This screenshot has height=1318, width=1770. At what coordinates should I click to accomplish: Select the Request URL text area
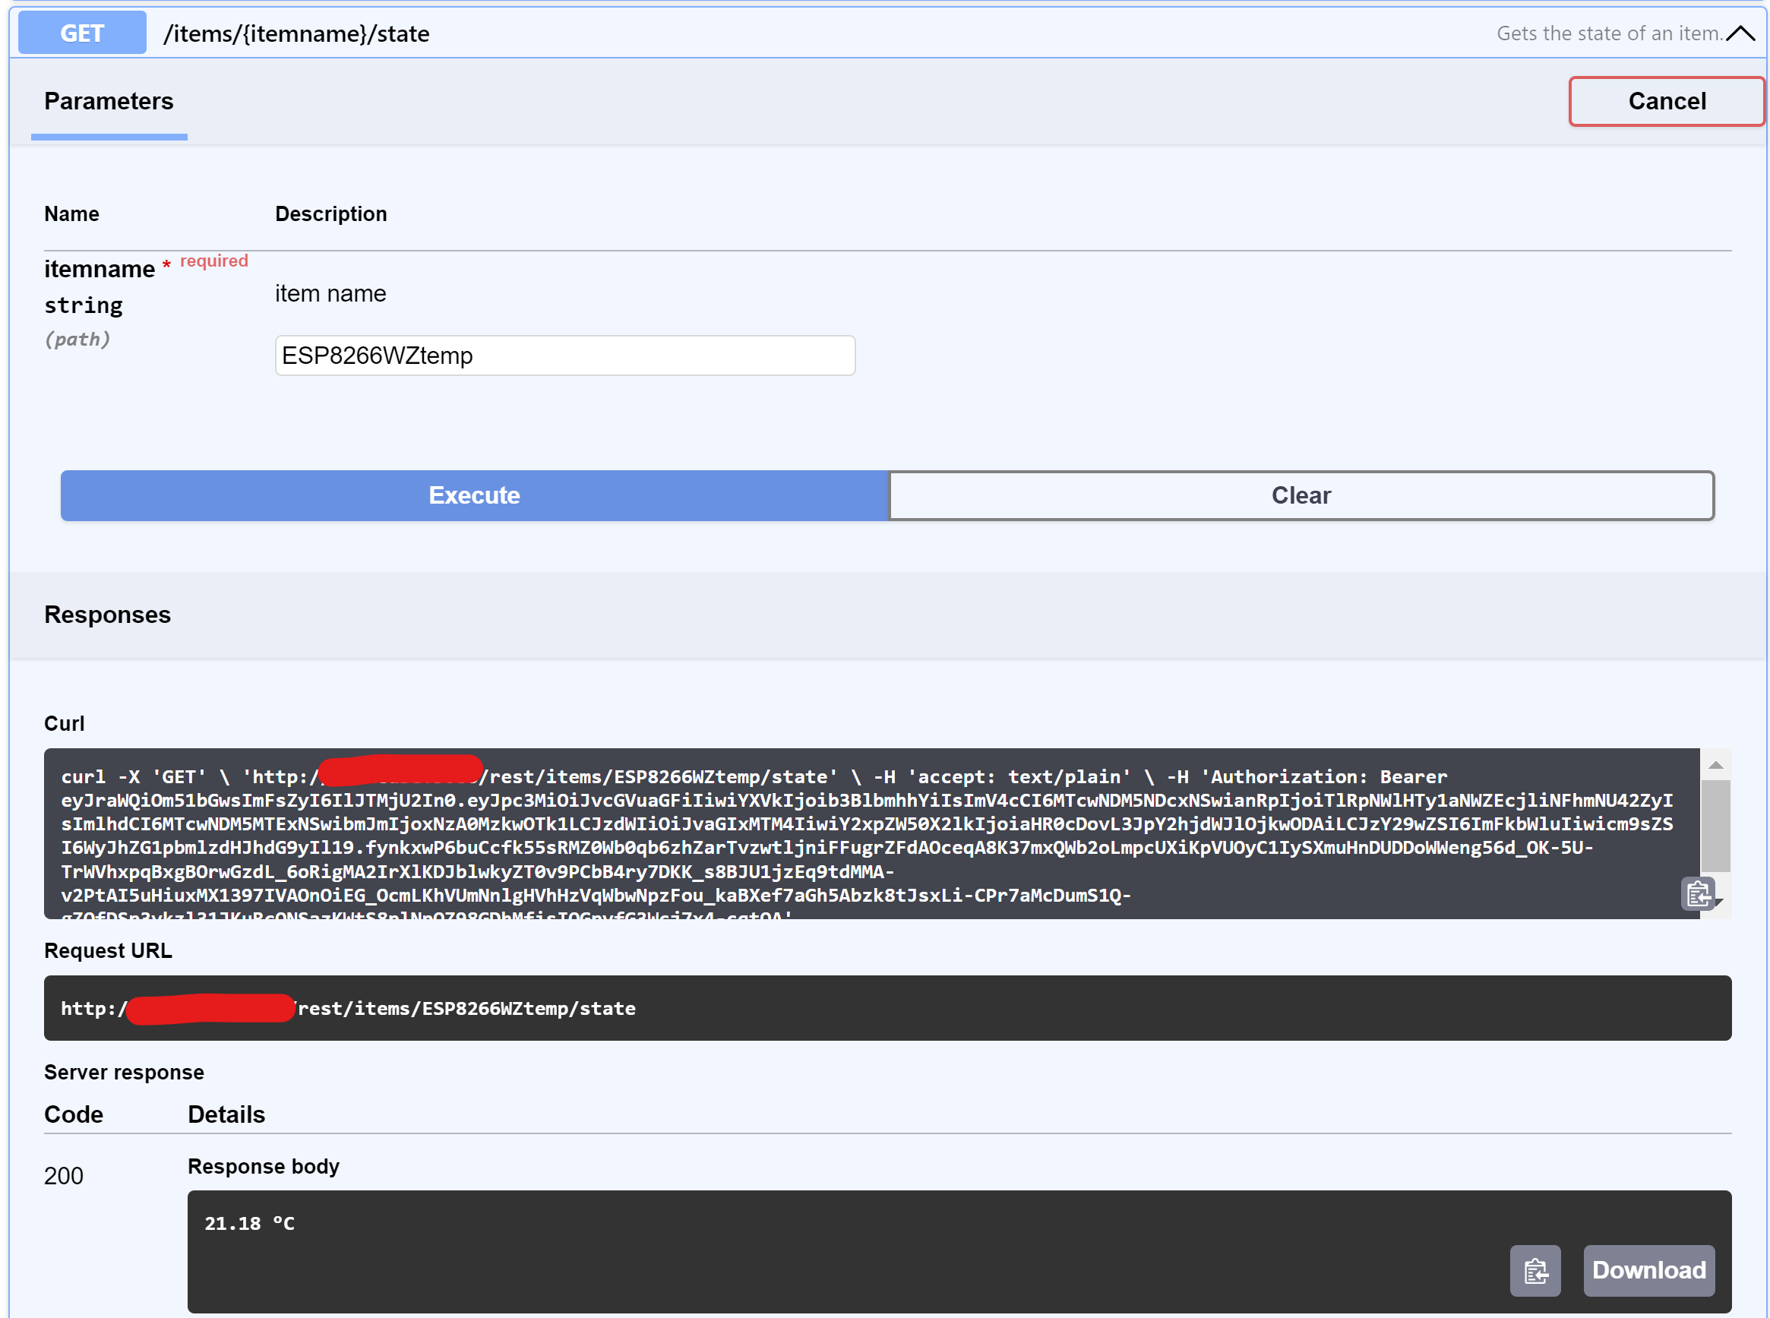pyautogui.click(x=887, y=1007)
